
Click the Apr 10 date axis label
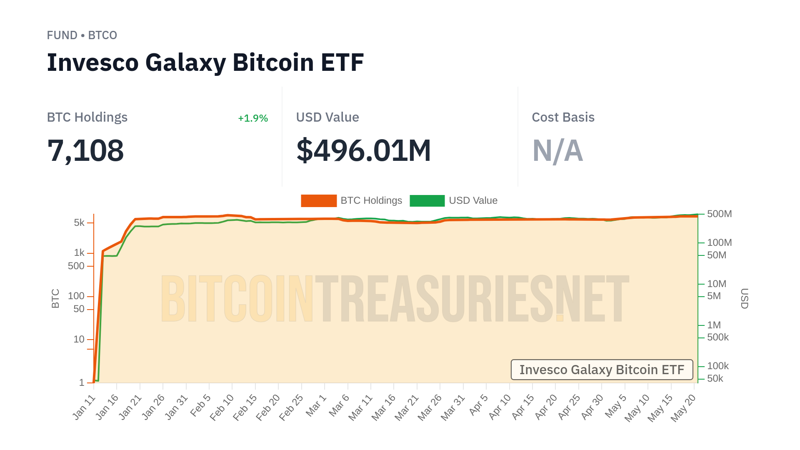(500, 407)
